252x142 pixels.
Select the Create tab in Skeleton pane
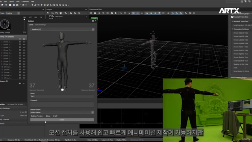click(31, 25)
